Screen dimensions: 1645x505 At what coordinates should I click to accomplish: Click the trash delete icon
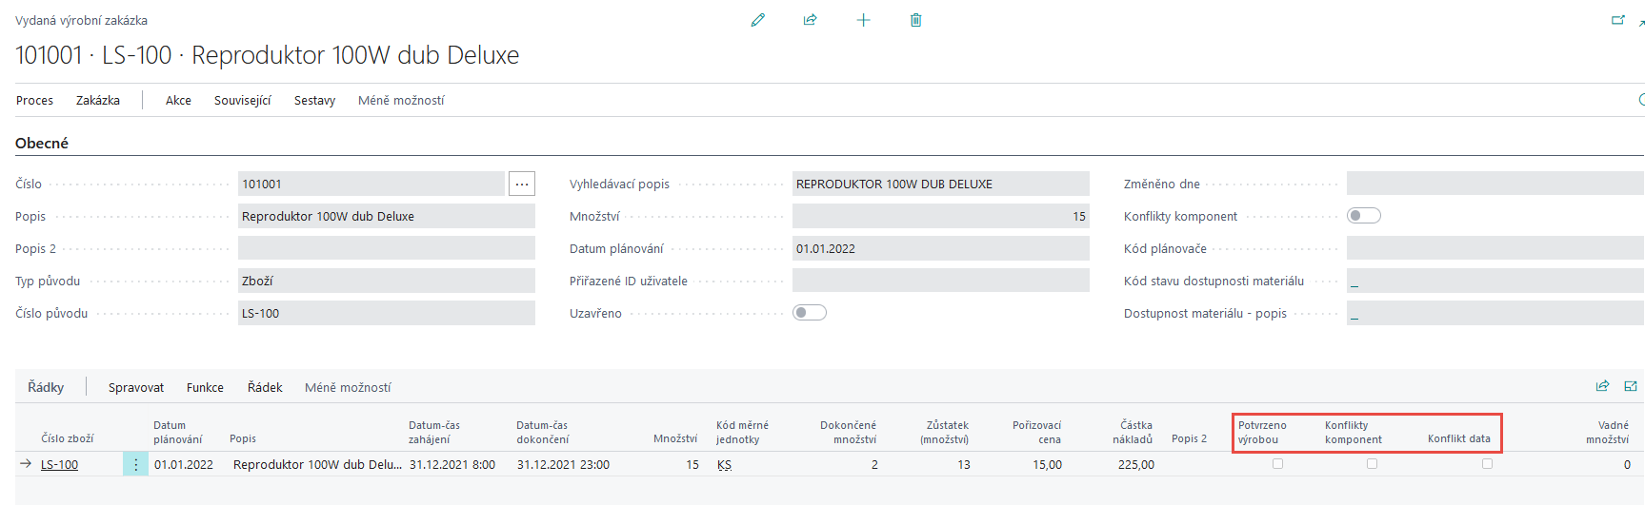click(915, 20)
